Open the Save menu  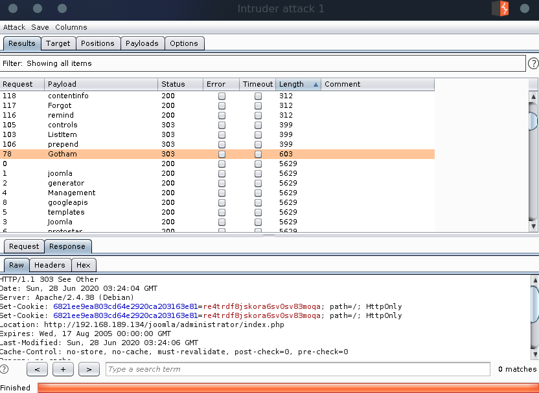pos(40,27)
